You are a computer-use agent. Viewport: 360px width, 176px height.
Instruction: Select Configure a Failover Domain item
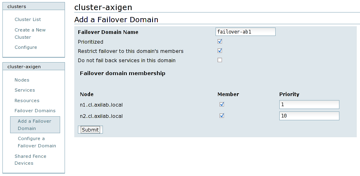37,142
